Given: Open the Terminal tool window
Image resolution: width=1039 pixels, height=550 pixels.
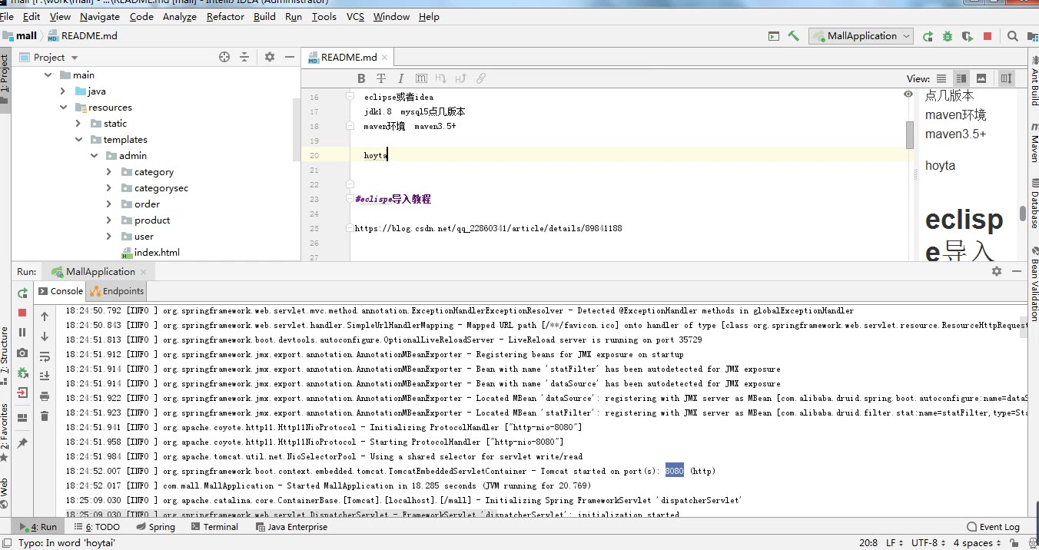Looking at the screenshot, I should coord(214,527).
